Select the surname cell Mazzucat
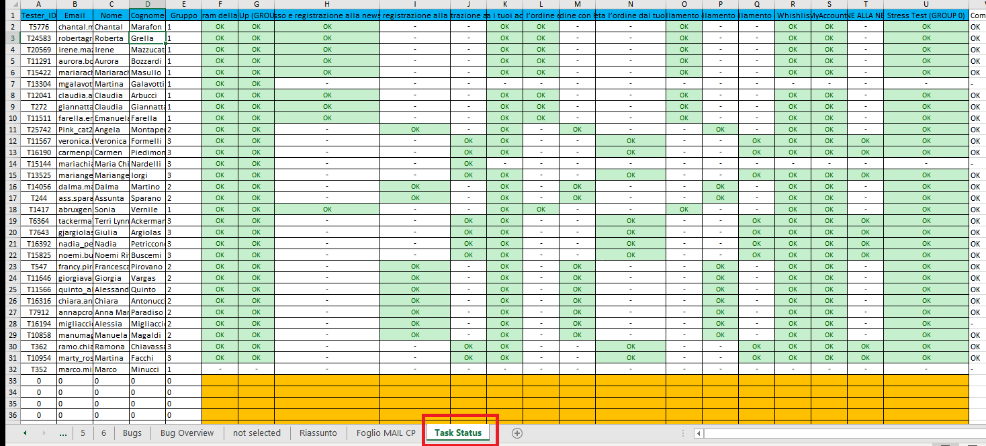 pos(147,49)
